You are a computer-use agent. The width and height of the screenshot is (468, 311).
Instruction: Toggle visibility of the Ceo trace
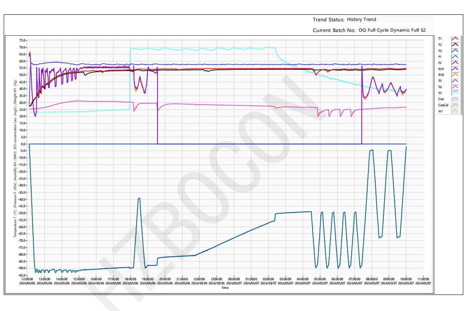(454, 99)
